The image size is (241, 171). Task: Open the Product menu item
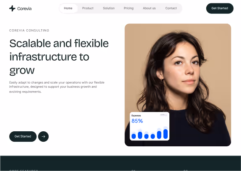[x=88, y=8]
